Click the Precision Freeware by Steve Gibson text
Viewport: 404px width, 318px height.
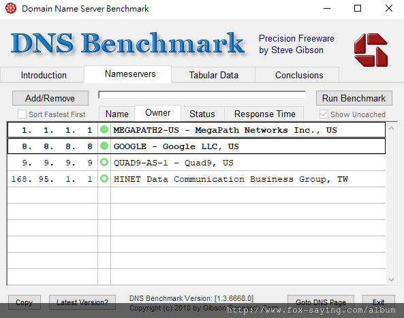296,44
